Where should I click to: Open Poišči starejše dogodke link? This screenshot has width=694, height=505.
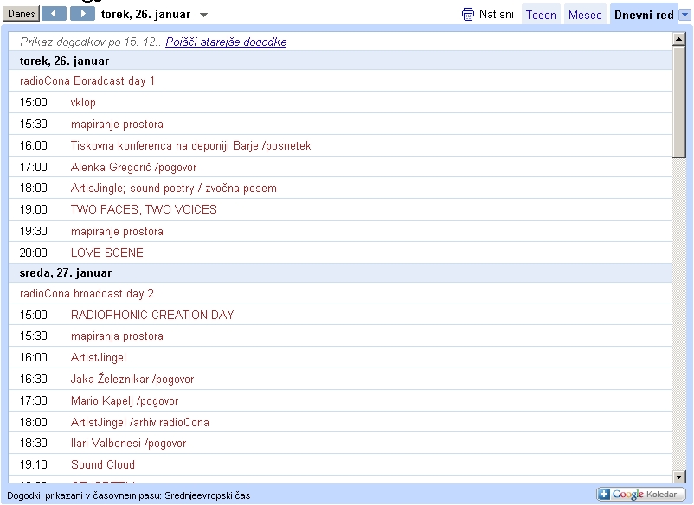tap(226, 42)
